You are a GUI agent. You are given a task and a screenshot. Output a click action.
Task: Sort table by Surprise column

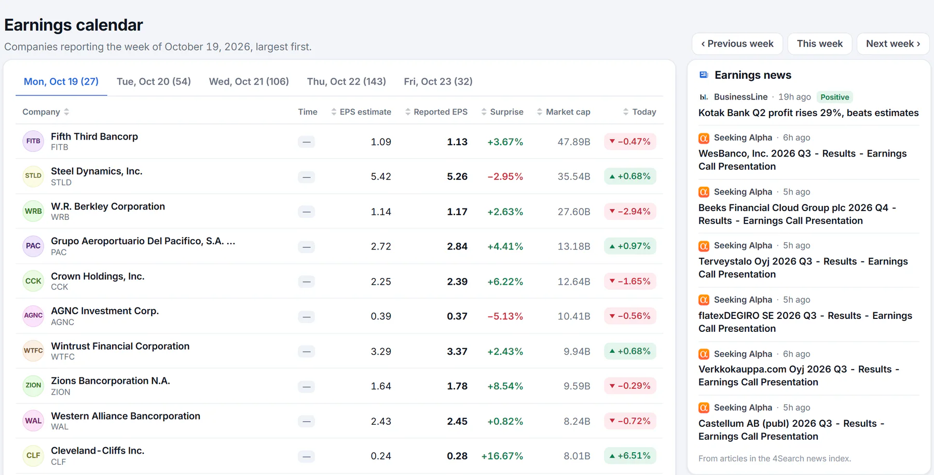coord(502,112)
